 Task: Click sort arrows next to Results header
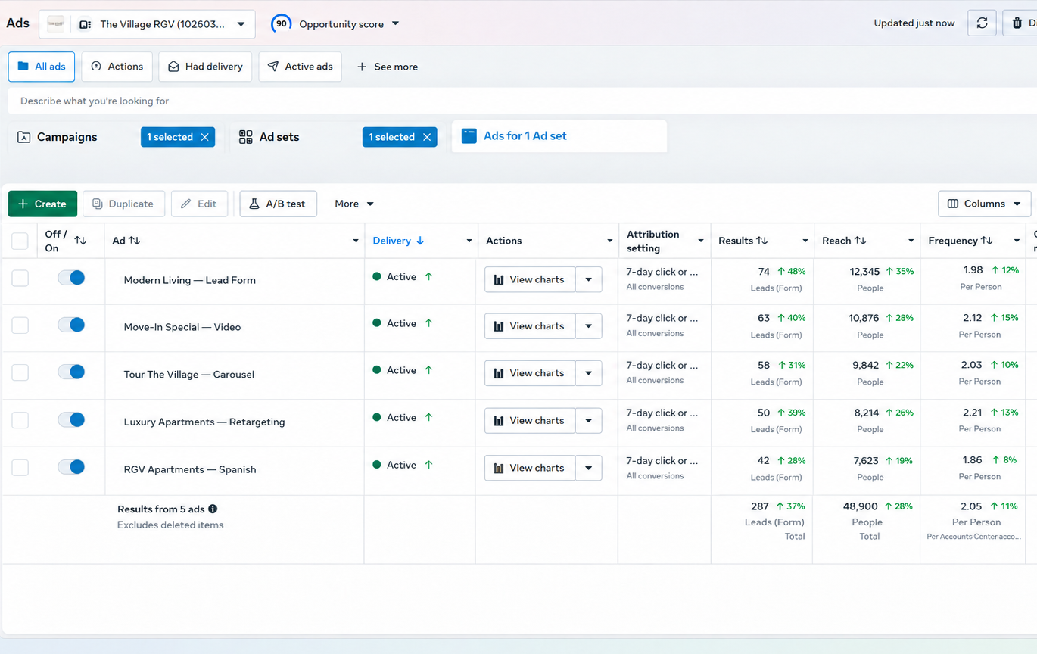pos(762,241)
